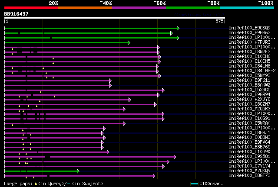Click the yellow gap marker under the C5X9G5 row

click(x=40, y=92)
